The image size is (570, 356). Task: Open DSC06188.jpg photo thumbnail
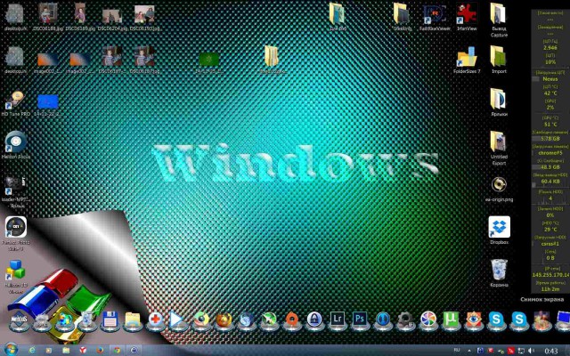[48, 13]
